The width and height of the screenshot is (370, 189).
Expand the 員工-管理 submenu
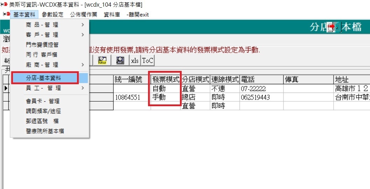(50, 88)
